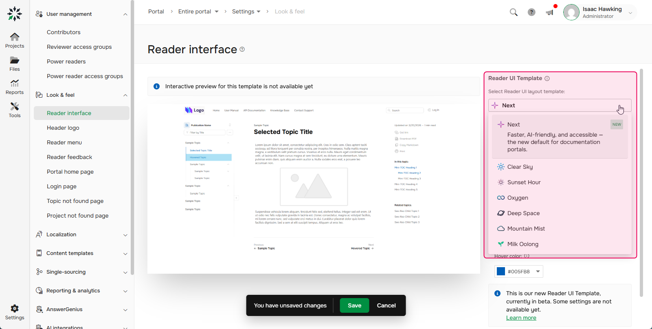Save the unsaved changes
652x329 pixels.
(354, 305)
